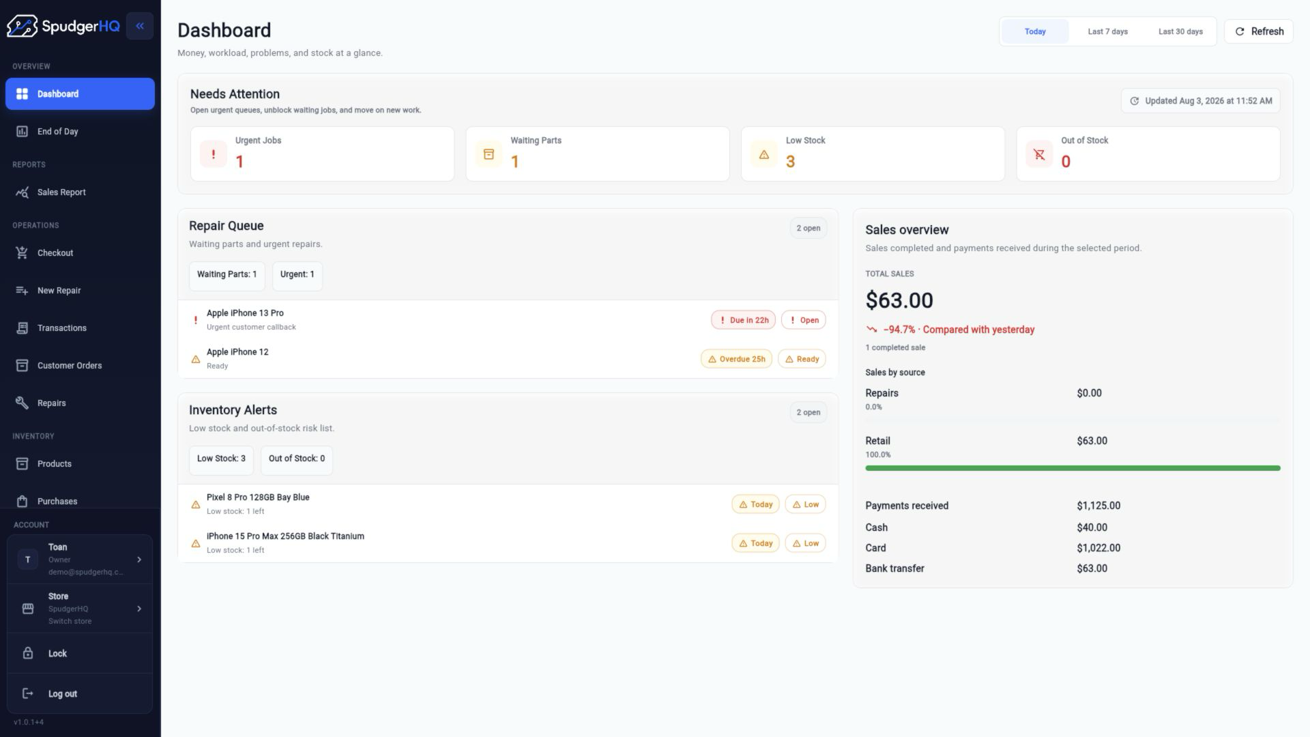Open the Low Stock card
Viewport: 1310px width, 737px height.
873,154
